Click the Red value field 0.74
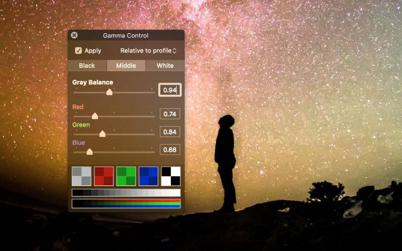402x251 pixels. tap(170, 114)
